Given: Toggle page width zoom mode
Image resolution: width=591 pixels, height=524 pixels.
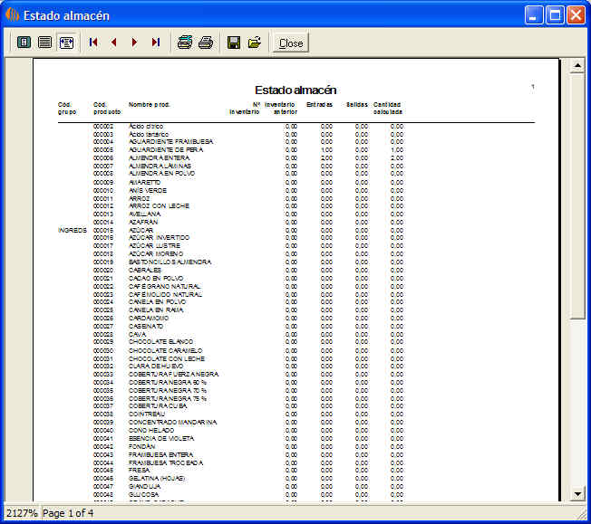Looking at the screenshot, I should 66,43.
